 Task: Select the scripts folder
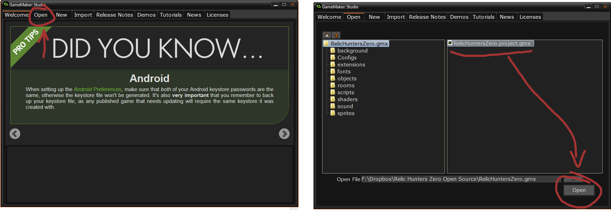point(345,92)
